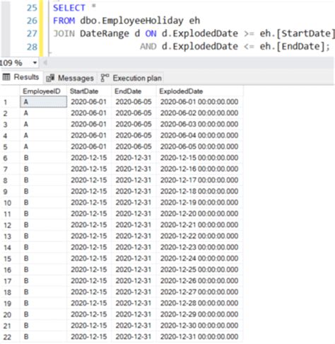The image size is (335, 344).
Task: Click ExplodedDate 2020-12-21 00:00:00.000 cell
Action: point(200,225)
